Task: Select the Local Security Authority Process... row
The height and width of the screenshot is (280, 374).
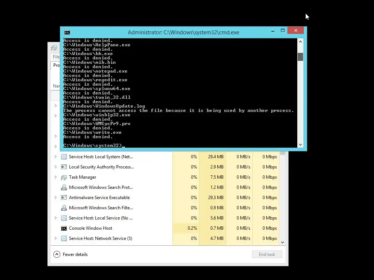Action: [165, 167]
